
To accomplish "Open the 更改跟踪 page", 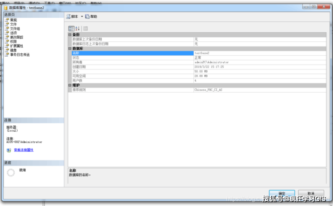I will click(x=17, y=37).
